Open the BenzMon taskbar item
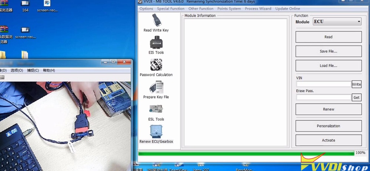The width and height of the screenshot is (370, 171). point(245,167)
